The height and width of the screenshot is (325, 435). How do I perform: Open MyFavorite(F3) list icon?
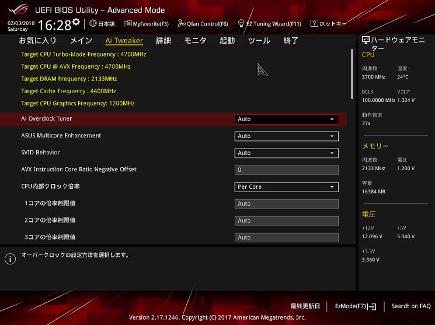pos(128,23)
